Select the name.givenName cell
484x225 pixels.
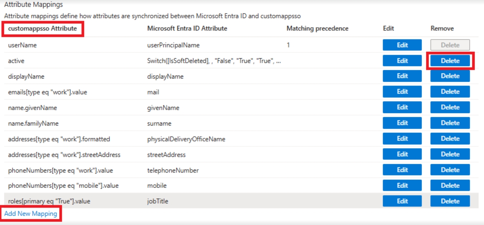tap(32, 108)
